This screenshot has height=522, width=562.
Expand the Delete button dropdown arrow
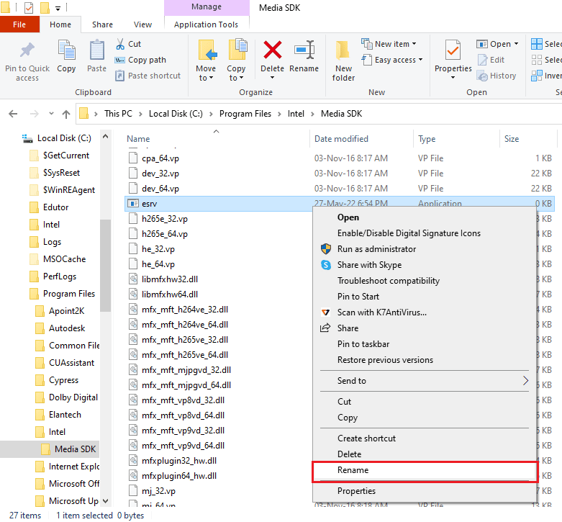pos(273,78)
